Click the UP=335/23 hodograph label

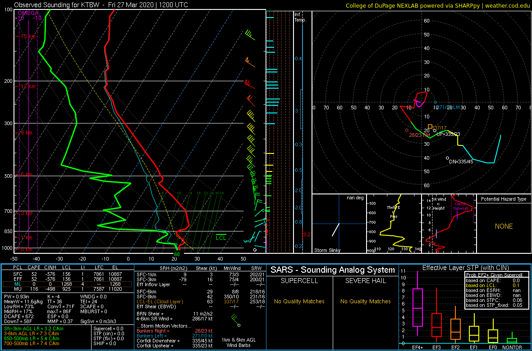pyautogui.click(x=449, y=134)
